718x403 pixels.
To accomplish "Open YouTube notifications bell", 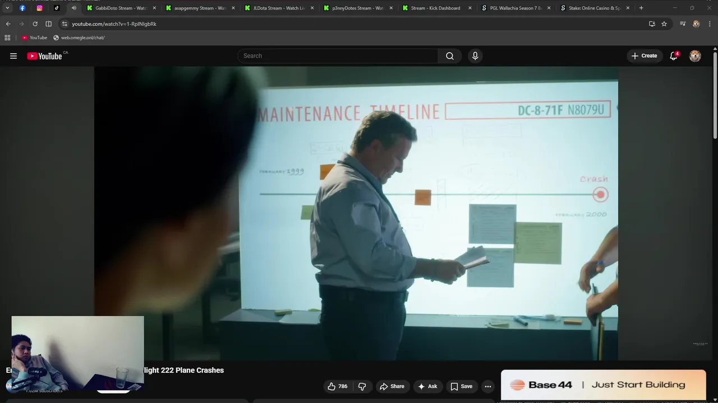I will tap(674, 56).
